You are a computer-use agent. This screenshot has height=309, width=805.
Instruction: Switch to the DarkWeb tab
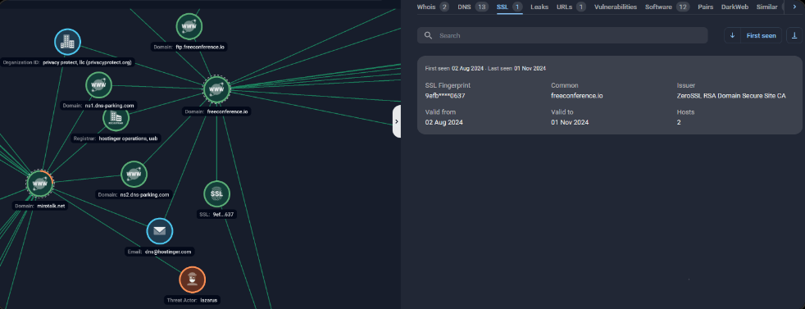(x=735, y=7)
